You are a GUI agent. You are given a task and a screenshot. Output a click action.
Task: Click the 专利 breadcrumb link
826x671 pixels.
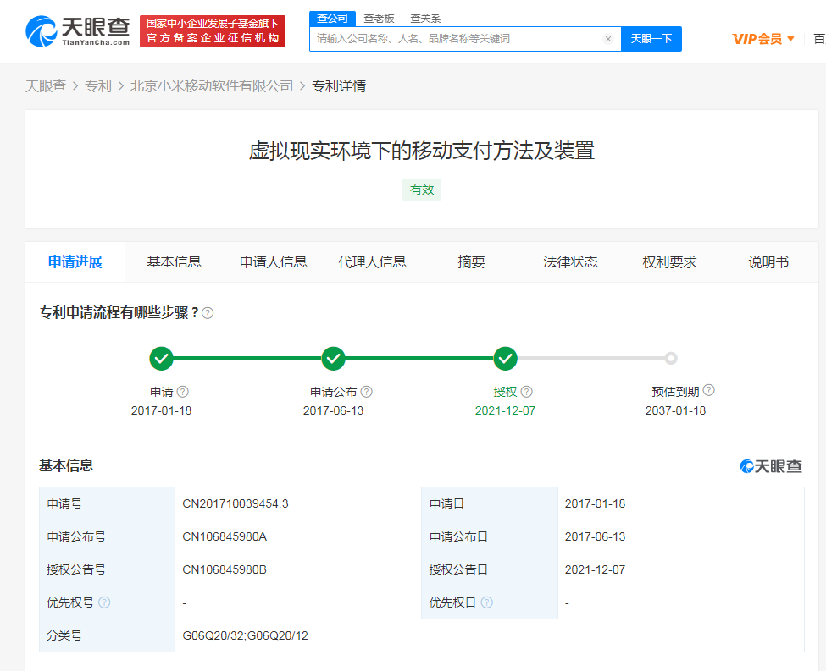coord(98,85)
